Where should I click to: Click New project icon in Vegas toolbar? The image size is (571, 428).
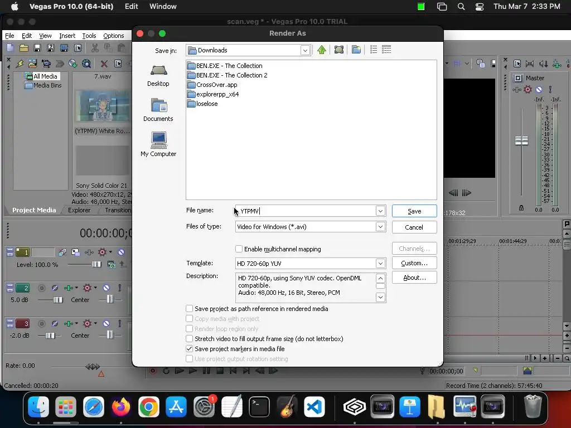click(10, 48)
